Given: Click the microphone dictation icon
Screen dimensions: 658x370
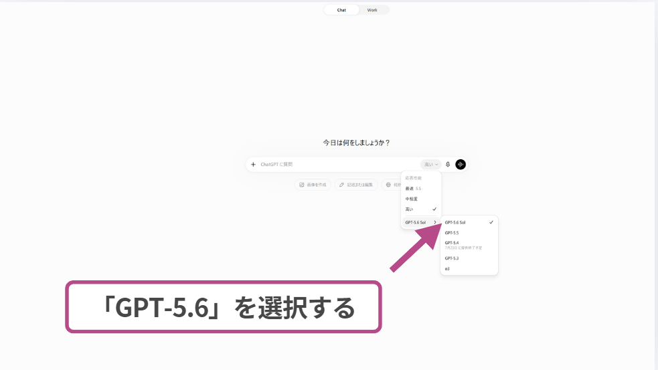Looking at the screenshot, I should tap(448, 165).
